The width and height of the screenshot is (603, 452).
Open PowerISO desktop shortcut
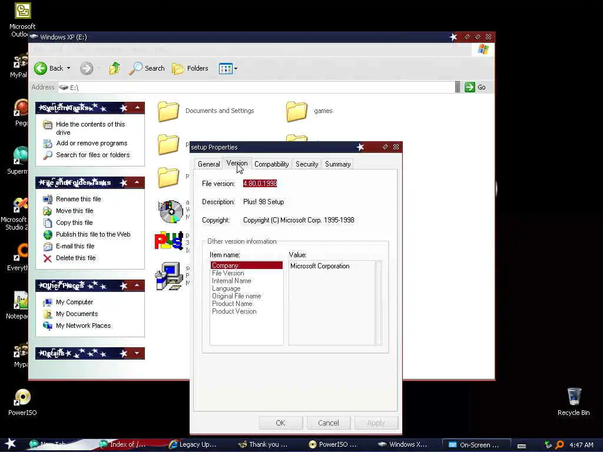point(22,402)
